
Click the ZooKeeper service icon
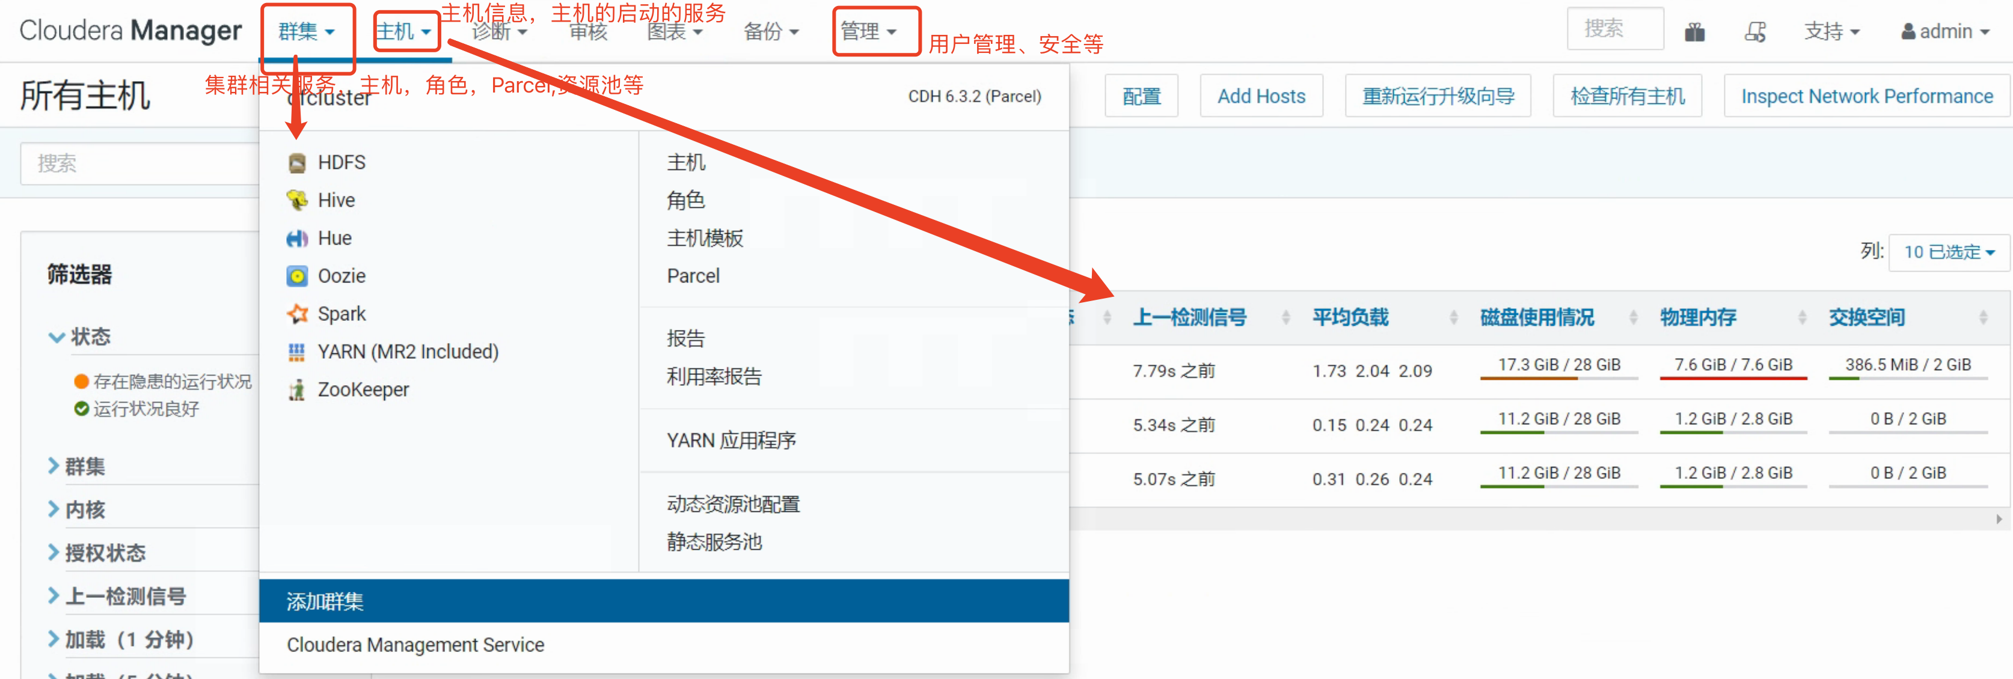297,390
